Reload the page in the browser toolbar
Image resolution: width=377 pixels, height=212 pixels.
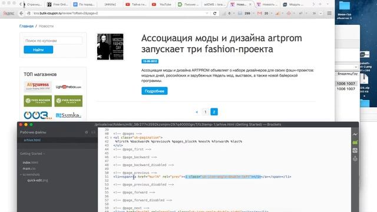point(214,13)
